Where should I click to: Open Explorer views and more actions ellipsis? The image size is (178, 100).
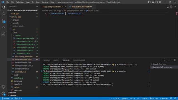(37, 7)
